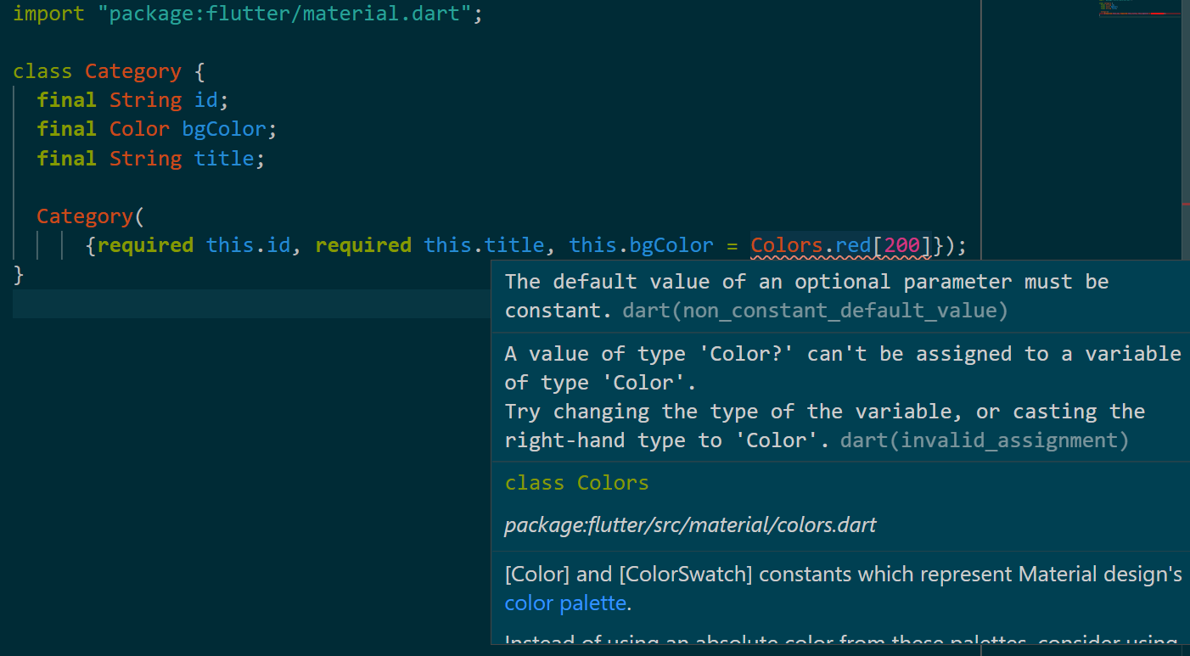The height and width of the screenshot is (656, 1190).
Task: Click the first "required" keyword before this.id
Action: point(145,246)
